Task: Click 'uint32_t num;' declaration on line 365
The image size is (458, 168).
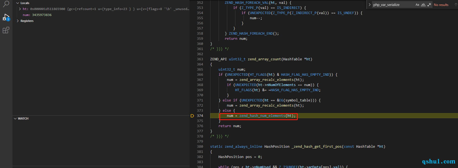Action: tap(232, 70)
